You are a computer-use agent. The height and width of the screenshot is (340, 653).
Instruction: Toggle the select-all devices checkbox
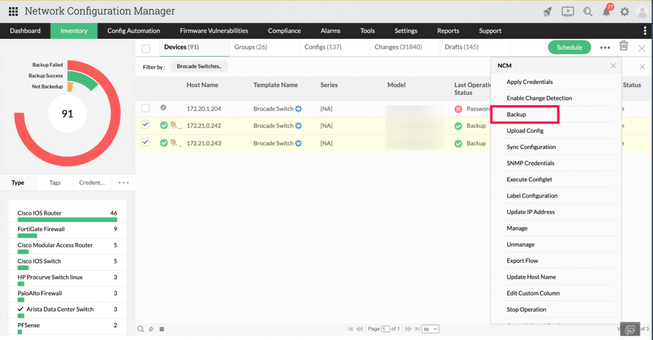(146, 48)
